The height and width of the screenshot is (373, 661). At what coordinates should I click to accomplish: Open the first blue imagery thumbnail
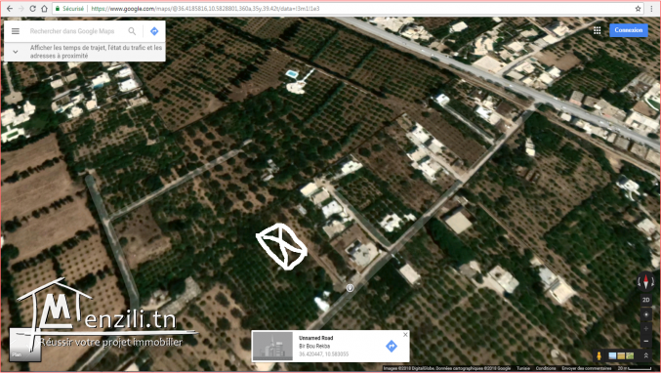point(612,356)
